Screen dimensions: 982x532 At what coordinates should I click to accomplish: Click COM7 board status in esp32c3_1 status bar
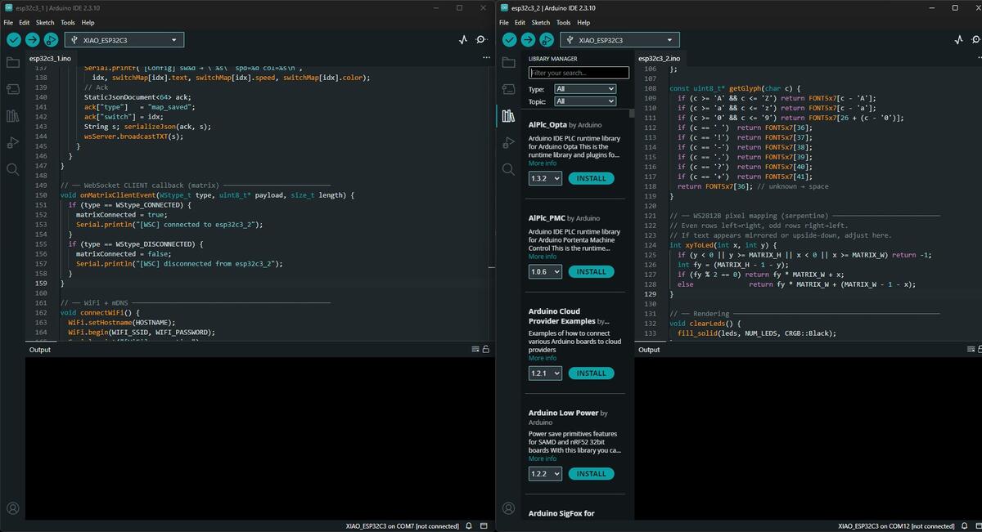tap(402, 526)
